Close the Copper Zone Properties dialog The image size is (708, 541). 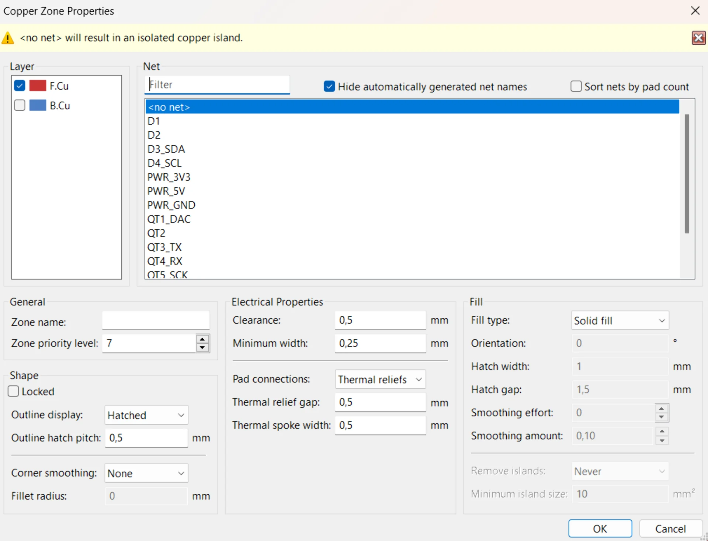coord(695,10)
